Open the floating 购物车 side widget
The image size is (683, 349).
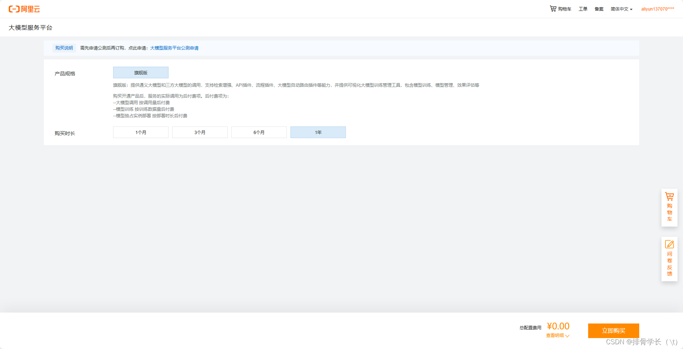[x=670, y=208]
